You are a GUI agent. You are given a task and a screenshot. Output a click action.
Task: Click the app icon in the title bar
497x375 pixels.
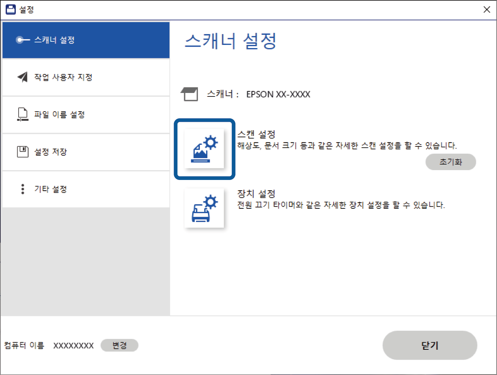tap(11, 9)
